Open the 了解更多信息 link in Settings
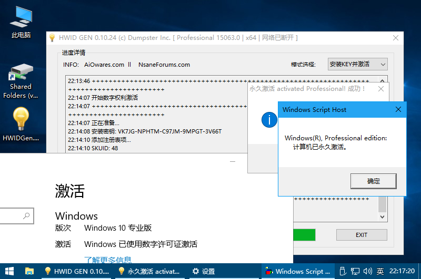421x279 pixels. pos(108,260)
